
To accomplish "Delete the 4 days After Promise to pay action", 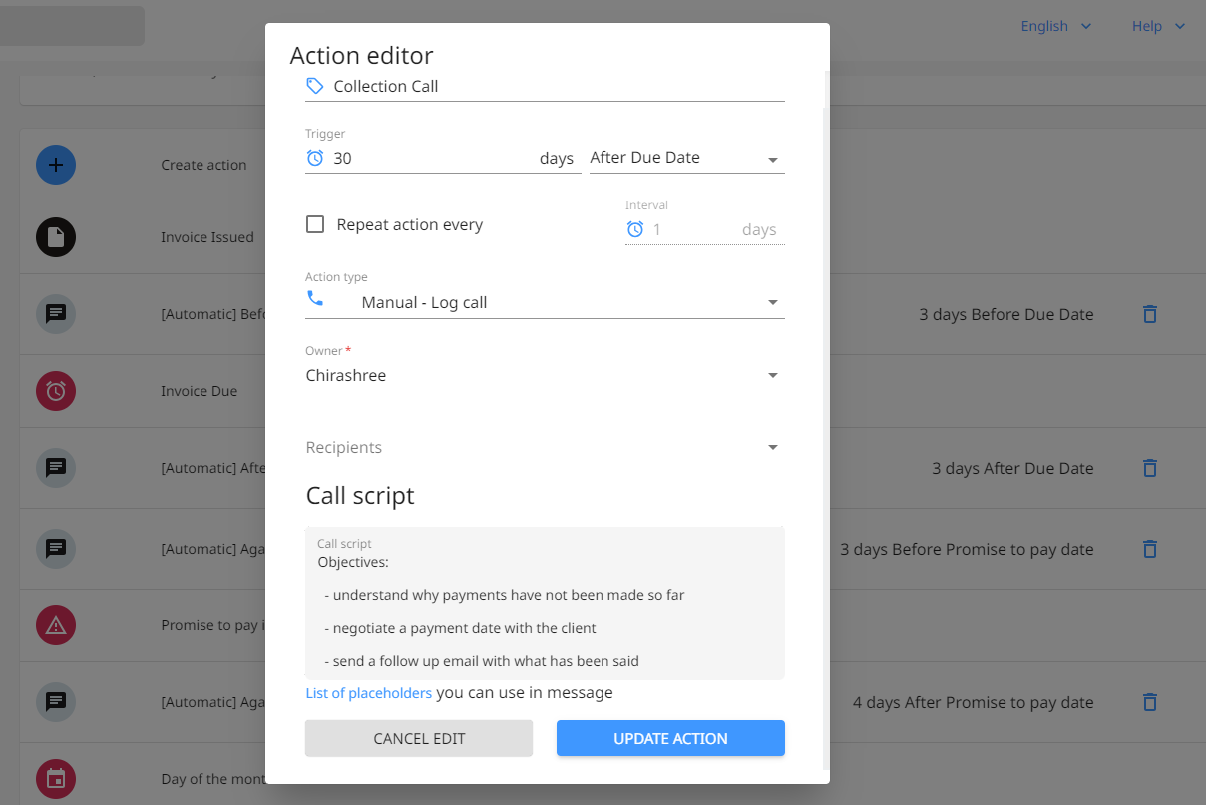I will pos(1149,702).
